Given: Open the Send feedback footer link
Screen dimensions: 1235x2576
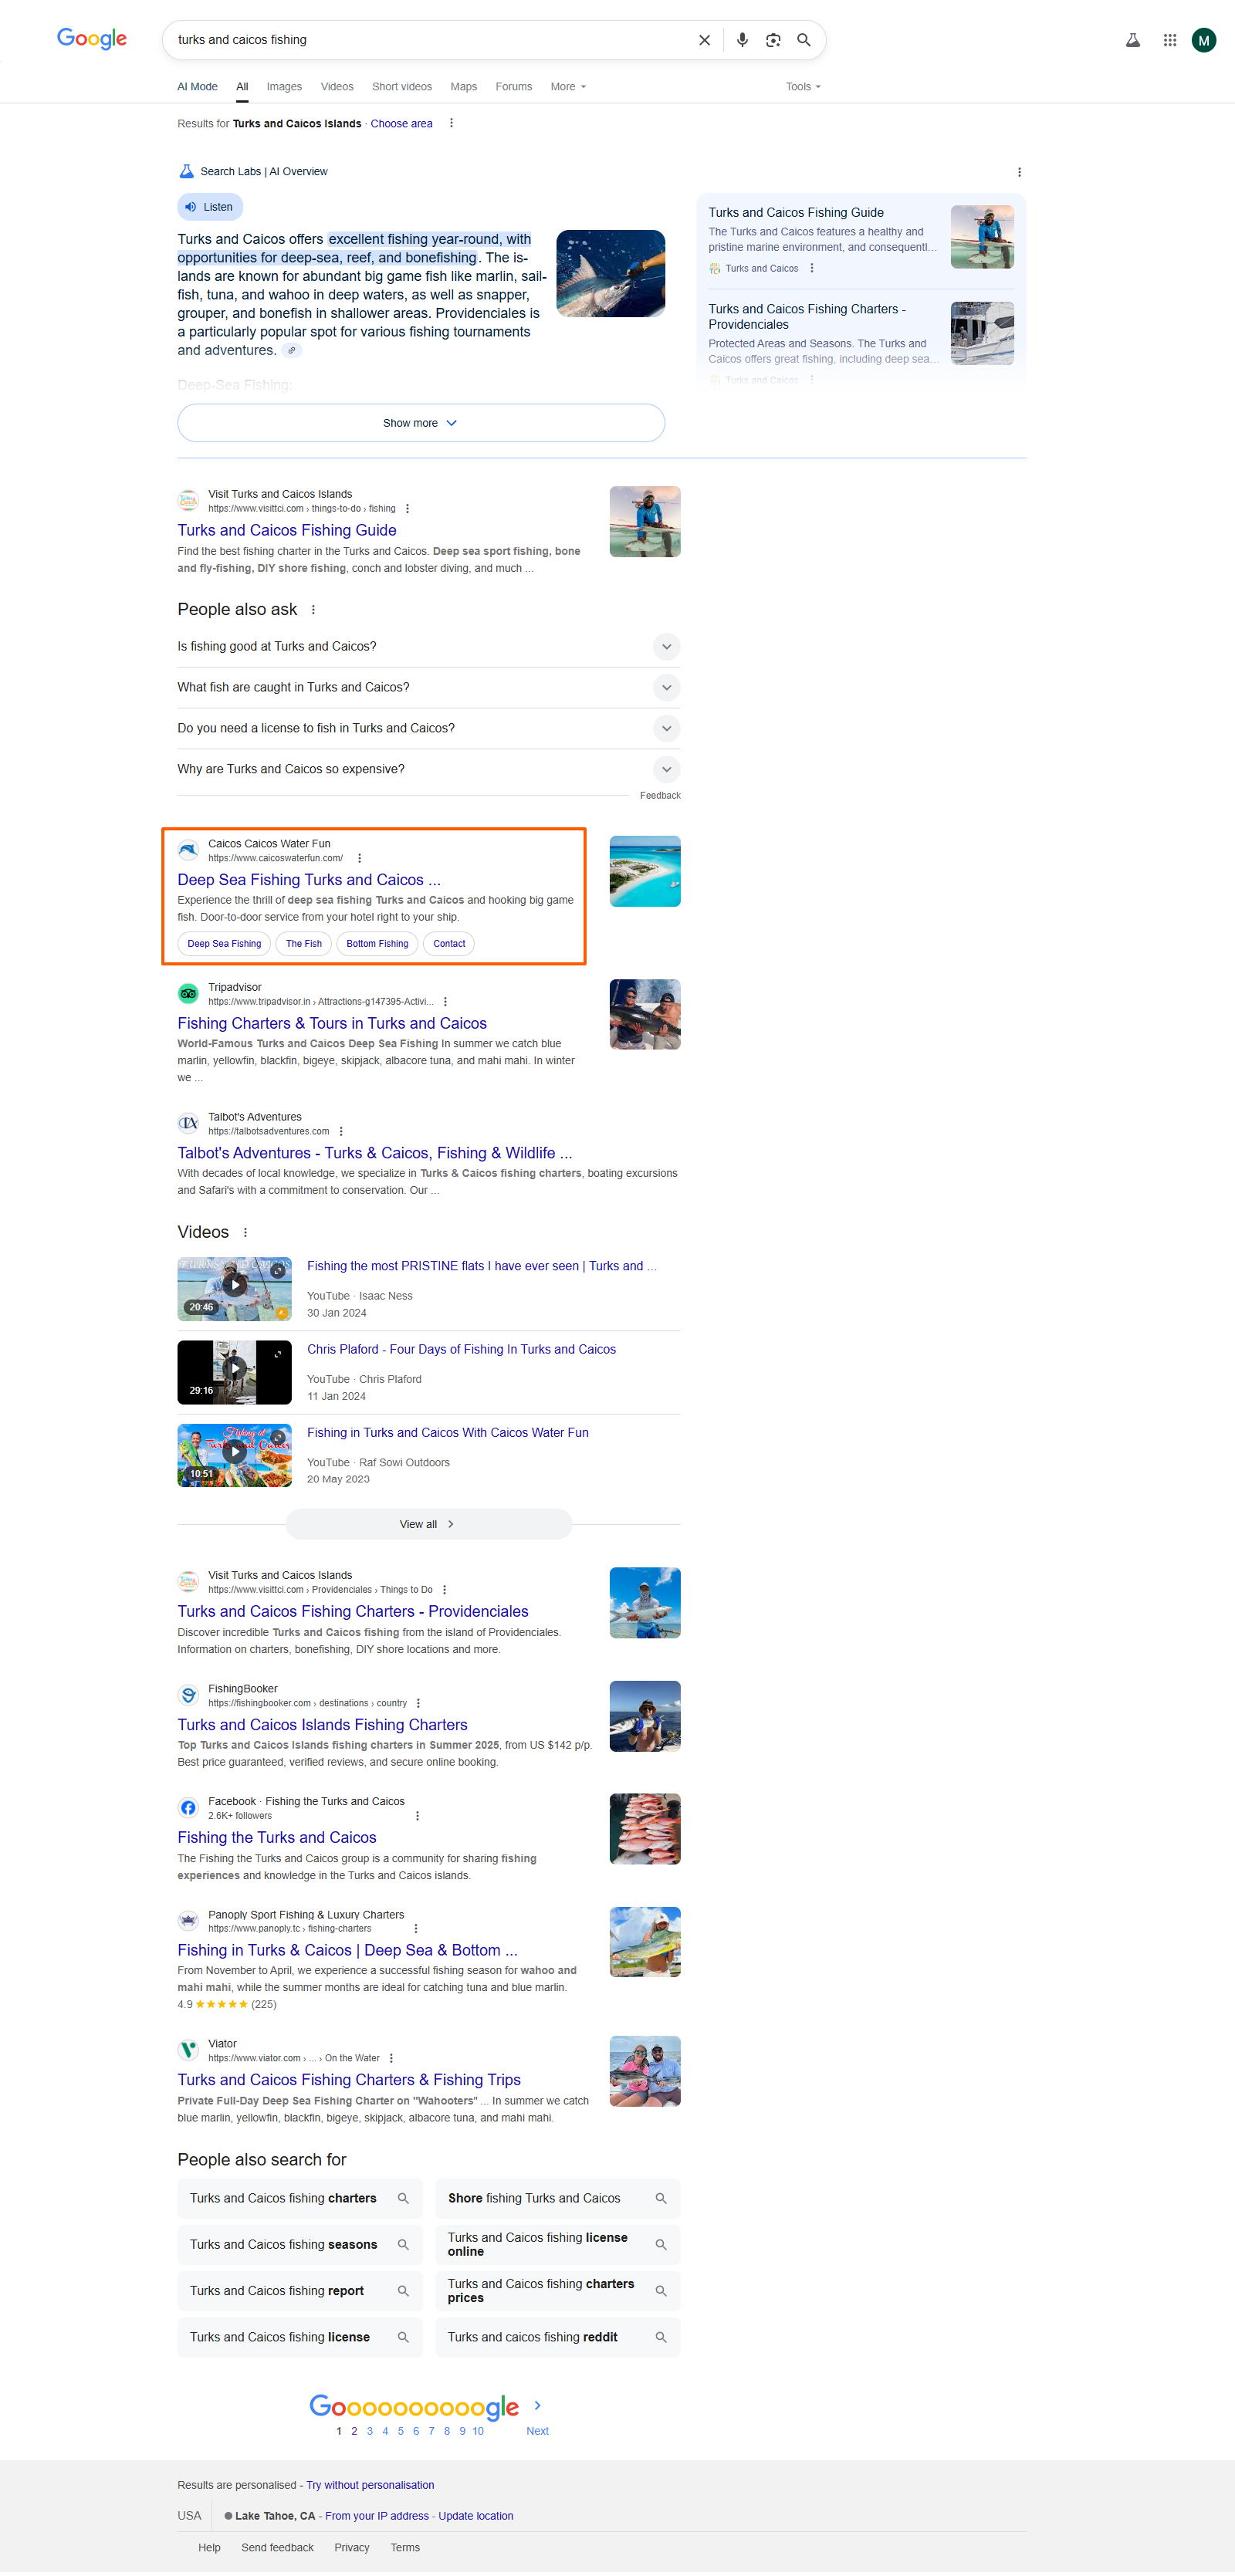Looking at the screenshot, I should (x=277, y=2548).
